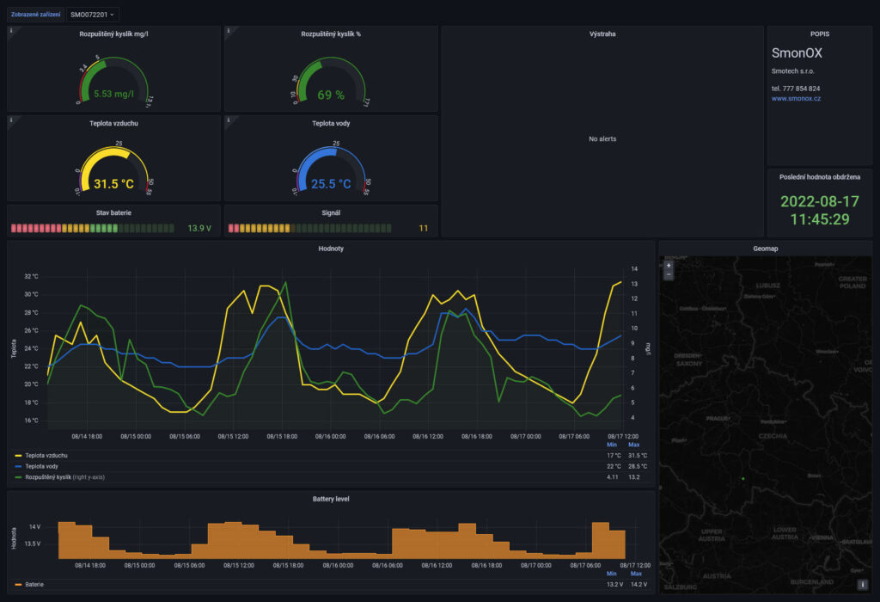Open the Battery level panel title menu
880x602 pixels.
tap(330, 499)
